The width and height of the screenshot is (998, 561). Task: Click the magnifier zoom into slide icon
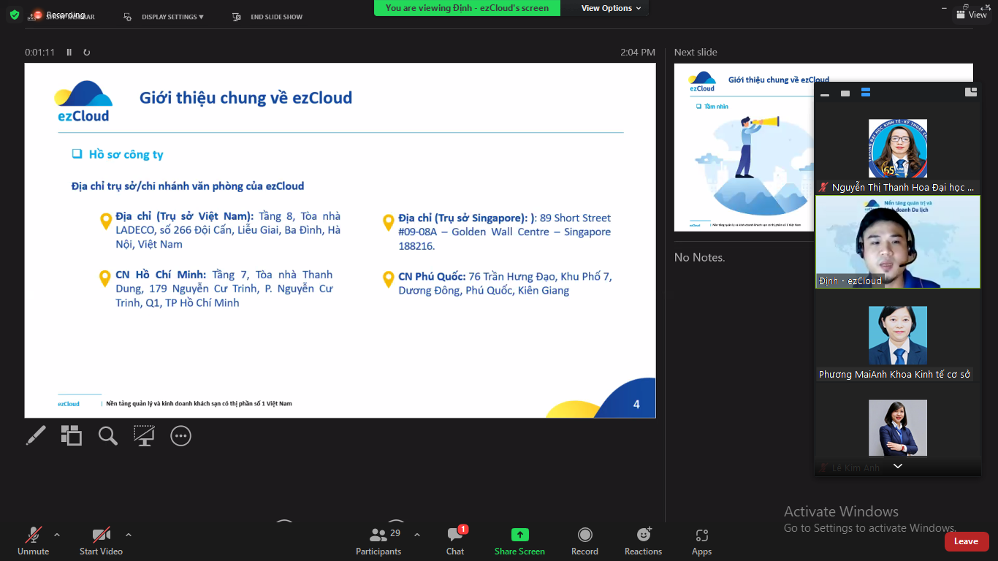(x=108, y=436)
